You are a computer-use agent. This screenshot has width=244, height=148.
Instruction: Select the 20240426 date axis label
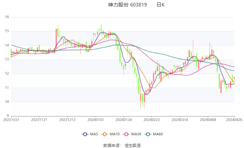click(x=234, y=120)
